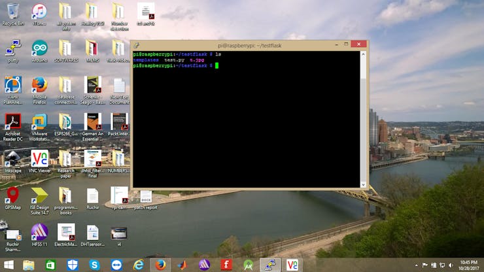Click the 'test.py' filename in terminal
484x272 pixels.
[175, 60]
